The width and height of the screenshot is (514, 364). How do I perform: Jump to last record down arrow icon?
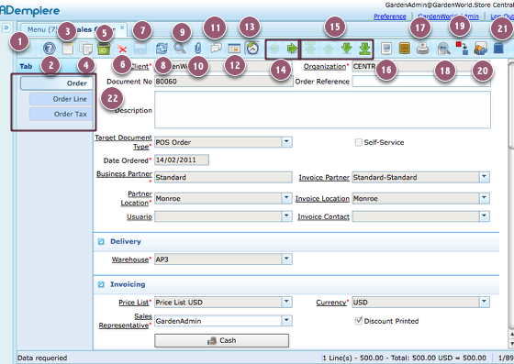(x=364, y=49)
